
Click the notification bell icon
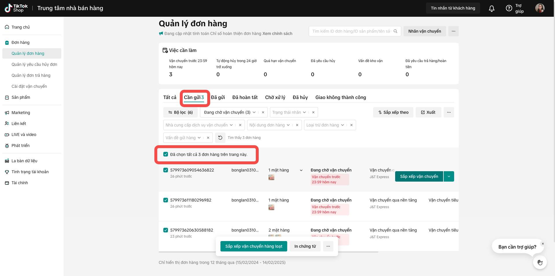click(x=491, y=8)
